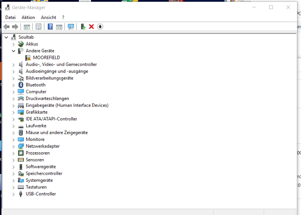
Task: Click the Druckwarteschlangen printer icon
Action: tap(21, 98)
